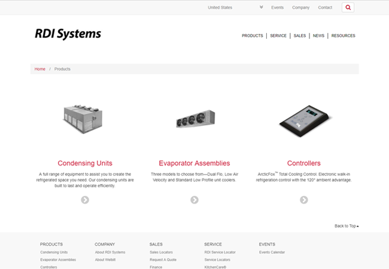Go to Home in the breadcrumb
389x269 pixels.
(x=39, y=69)
